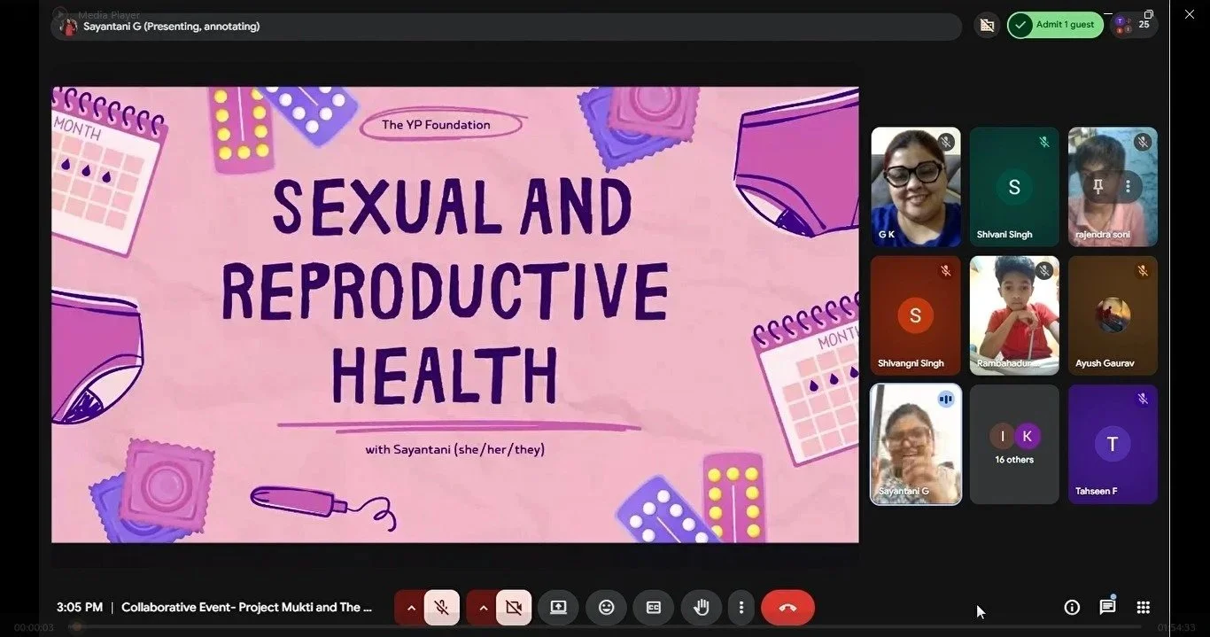Image resolution: width=1210 pixels, height=637 pixels.
Task: Click the 3:05 PM clock text
Action: click(x=80, y=607)
